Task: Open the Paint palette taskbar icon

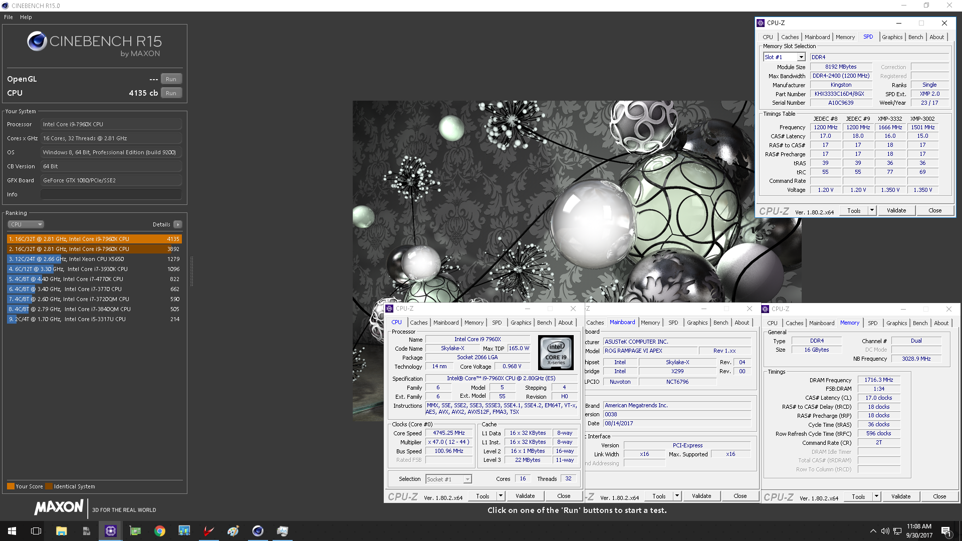Action: coord(233,531)
